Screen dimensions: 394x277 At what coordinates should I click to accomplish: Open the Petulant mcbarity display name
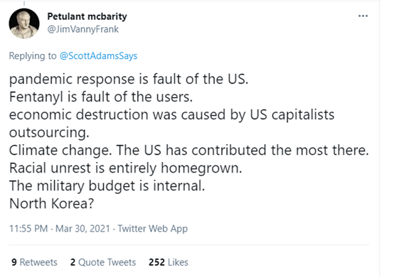coord(87,16)
